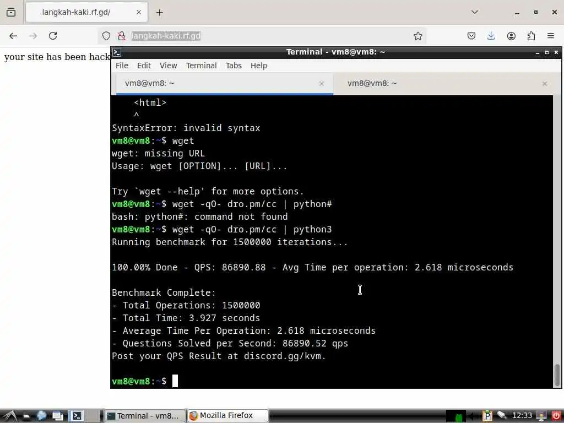Viewport: 564px width, 423px height.
Task: Open the terminal window menu icon
Action: [x=117, y=52]
